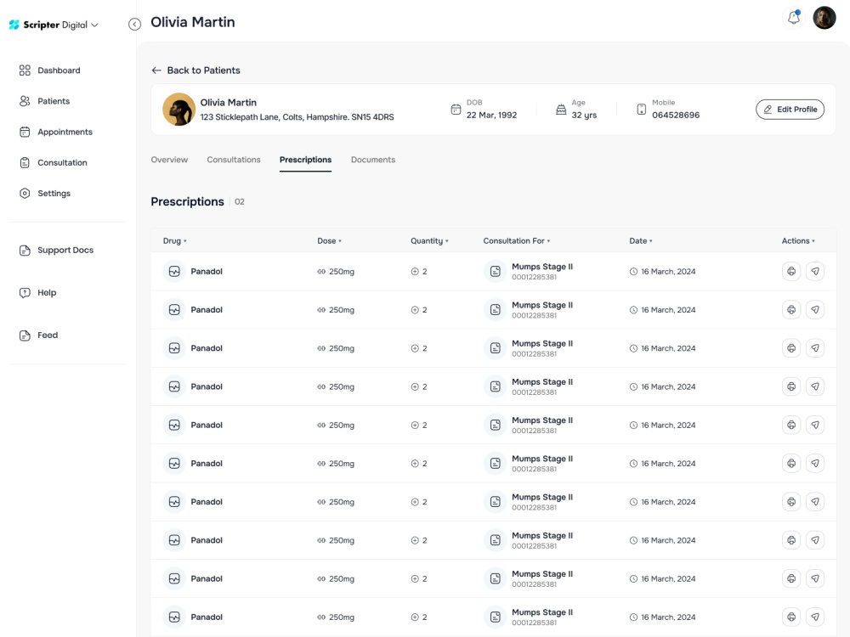Open the Help item in sidebar
850x637 pixels.
38,292
